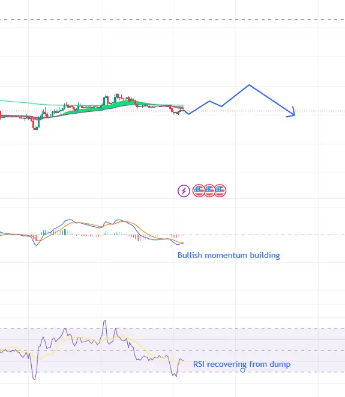The height and width of the screenshot is (397, 345).
Task: Open the middle US flag economic event
Action: [x=209, y=191]
